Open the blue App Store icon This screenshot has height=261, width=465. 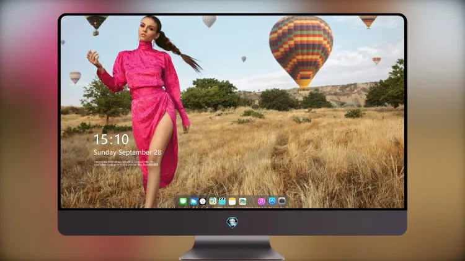272,201
